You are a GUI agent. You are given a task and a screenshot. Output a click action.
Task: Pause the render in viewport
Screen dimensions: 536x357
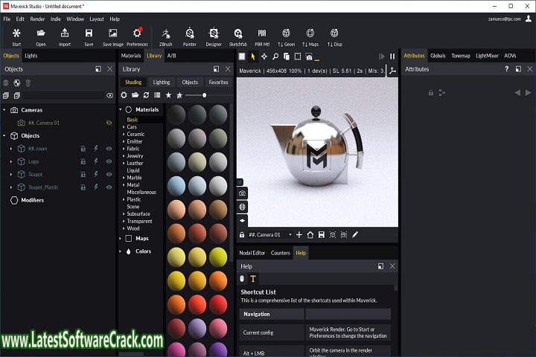[392, 56]
